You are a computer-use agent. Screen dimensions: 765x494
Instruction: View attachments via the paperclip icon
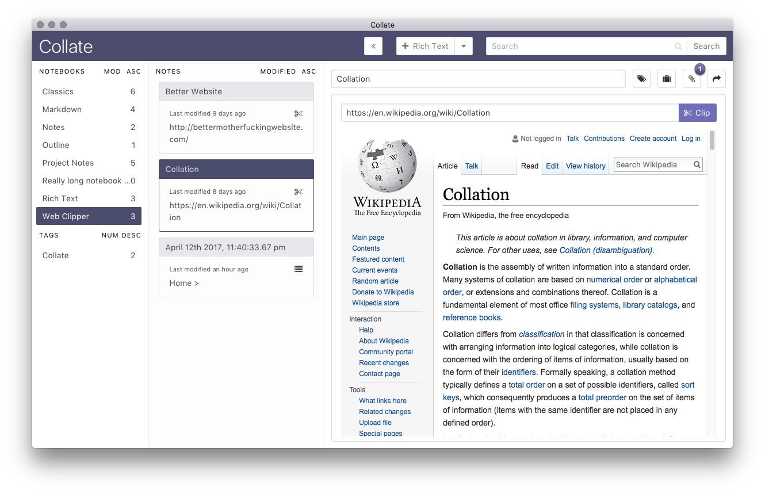691,79
